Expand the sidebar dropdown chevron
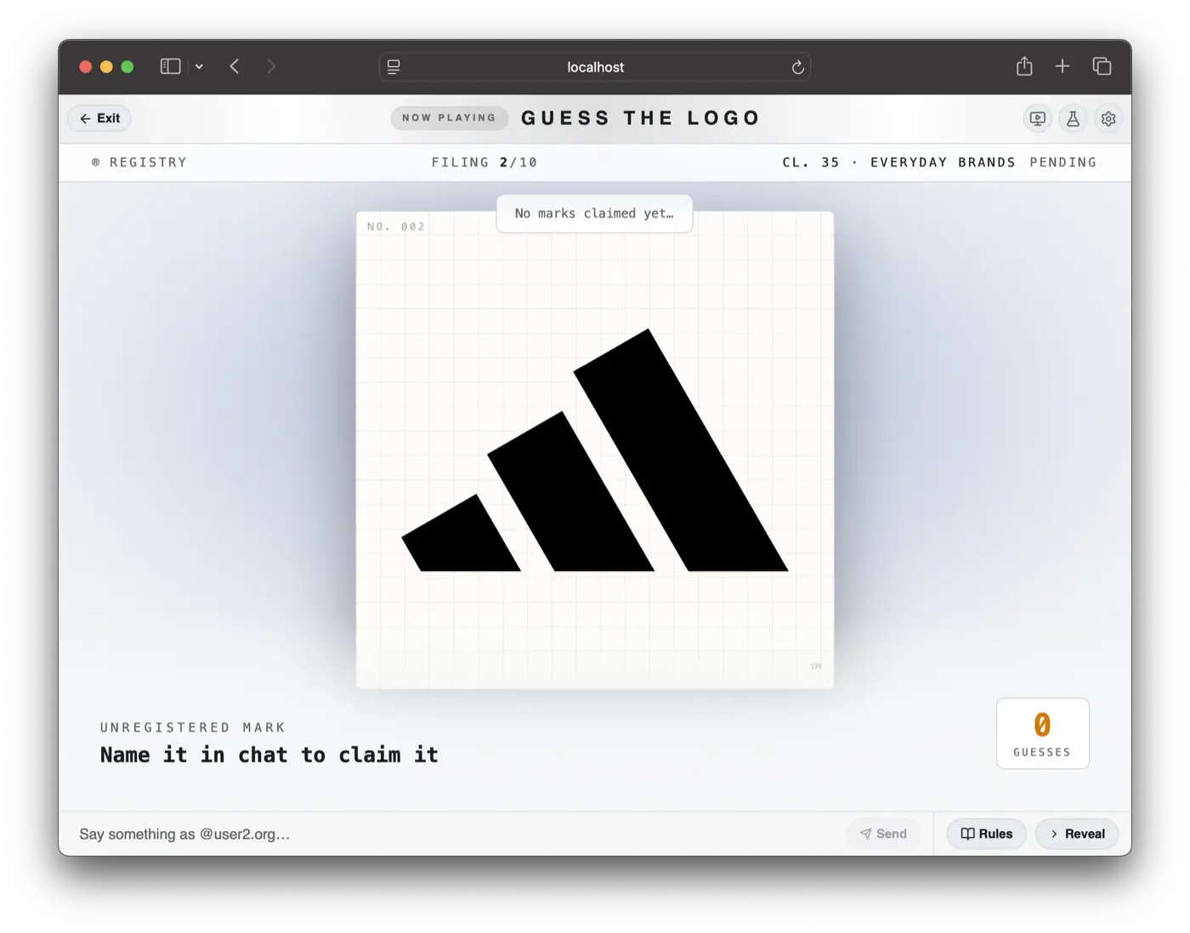1190x933 pixels. [x=199, y=66]
